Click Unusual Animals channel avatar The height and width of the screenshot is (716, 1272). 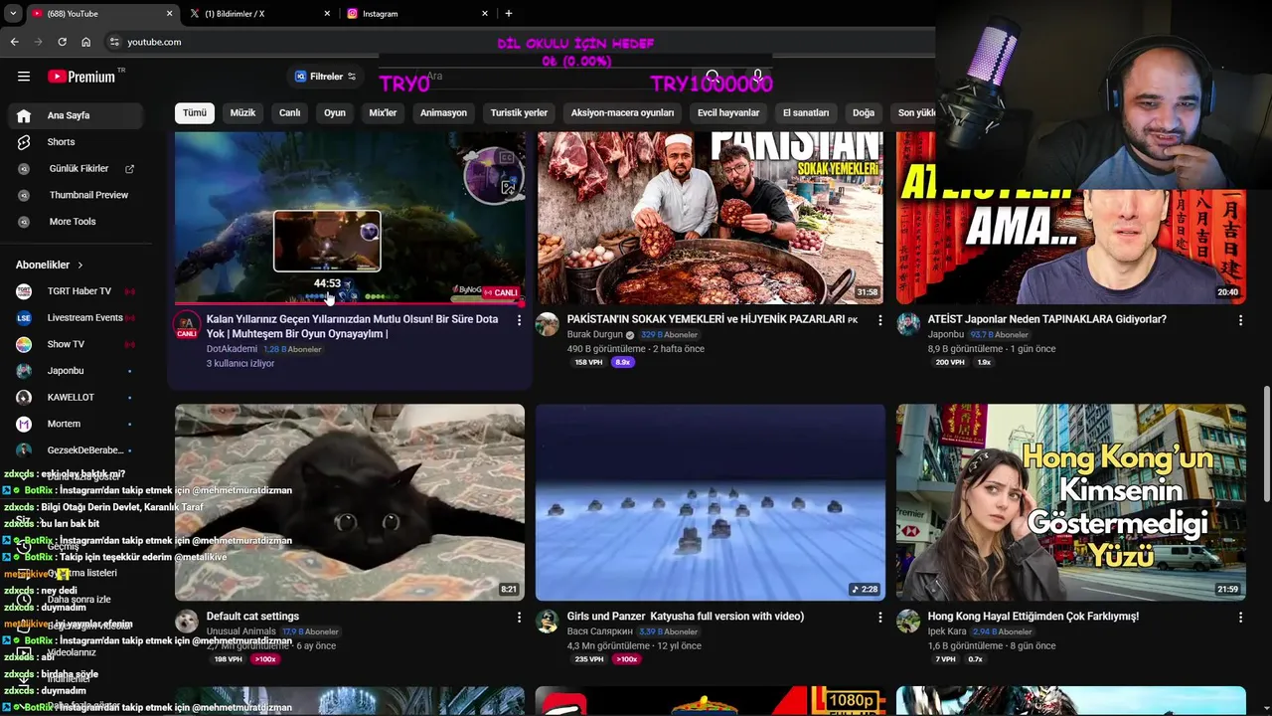coord(187,622)
